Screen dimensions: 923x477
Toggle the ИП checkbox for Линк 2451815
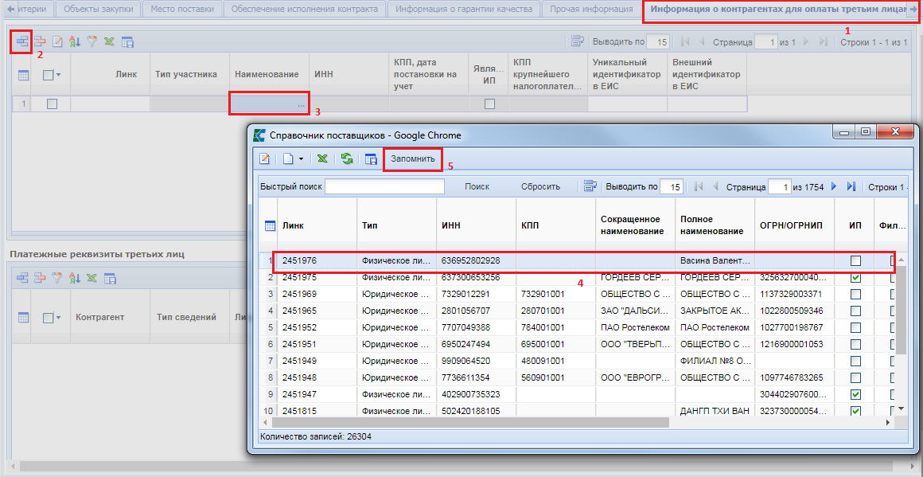tap(855, 410)
